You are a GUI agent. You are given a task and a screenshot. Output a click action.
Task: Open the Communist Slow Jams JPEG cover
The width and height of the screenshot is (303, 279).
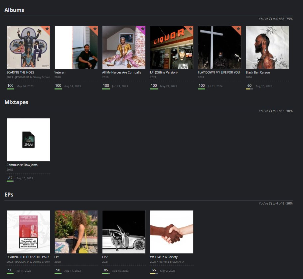28,140
